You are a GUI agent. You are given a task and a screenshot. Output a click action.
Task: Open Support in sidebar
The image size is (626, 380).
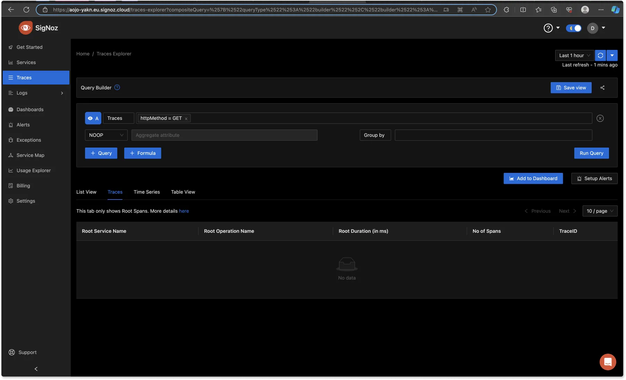point(23,352)
